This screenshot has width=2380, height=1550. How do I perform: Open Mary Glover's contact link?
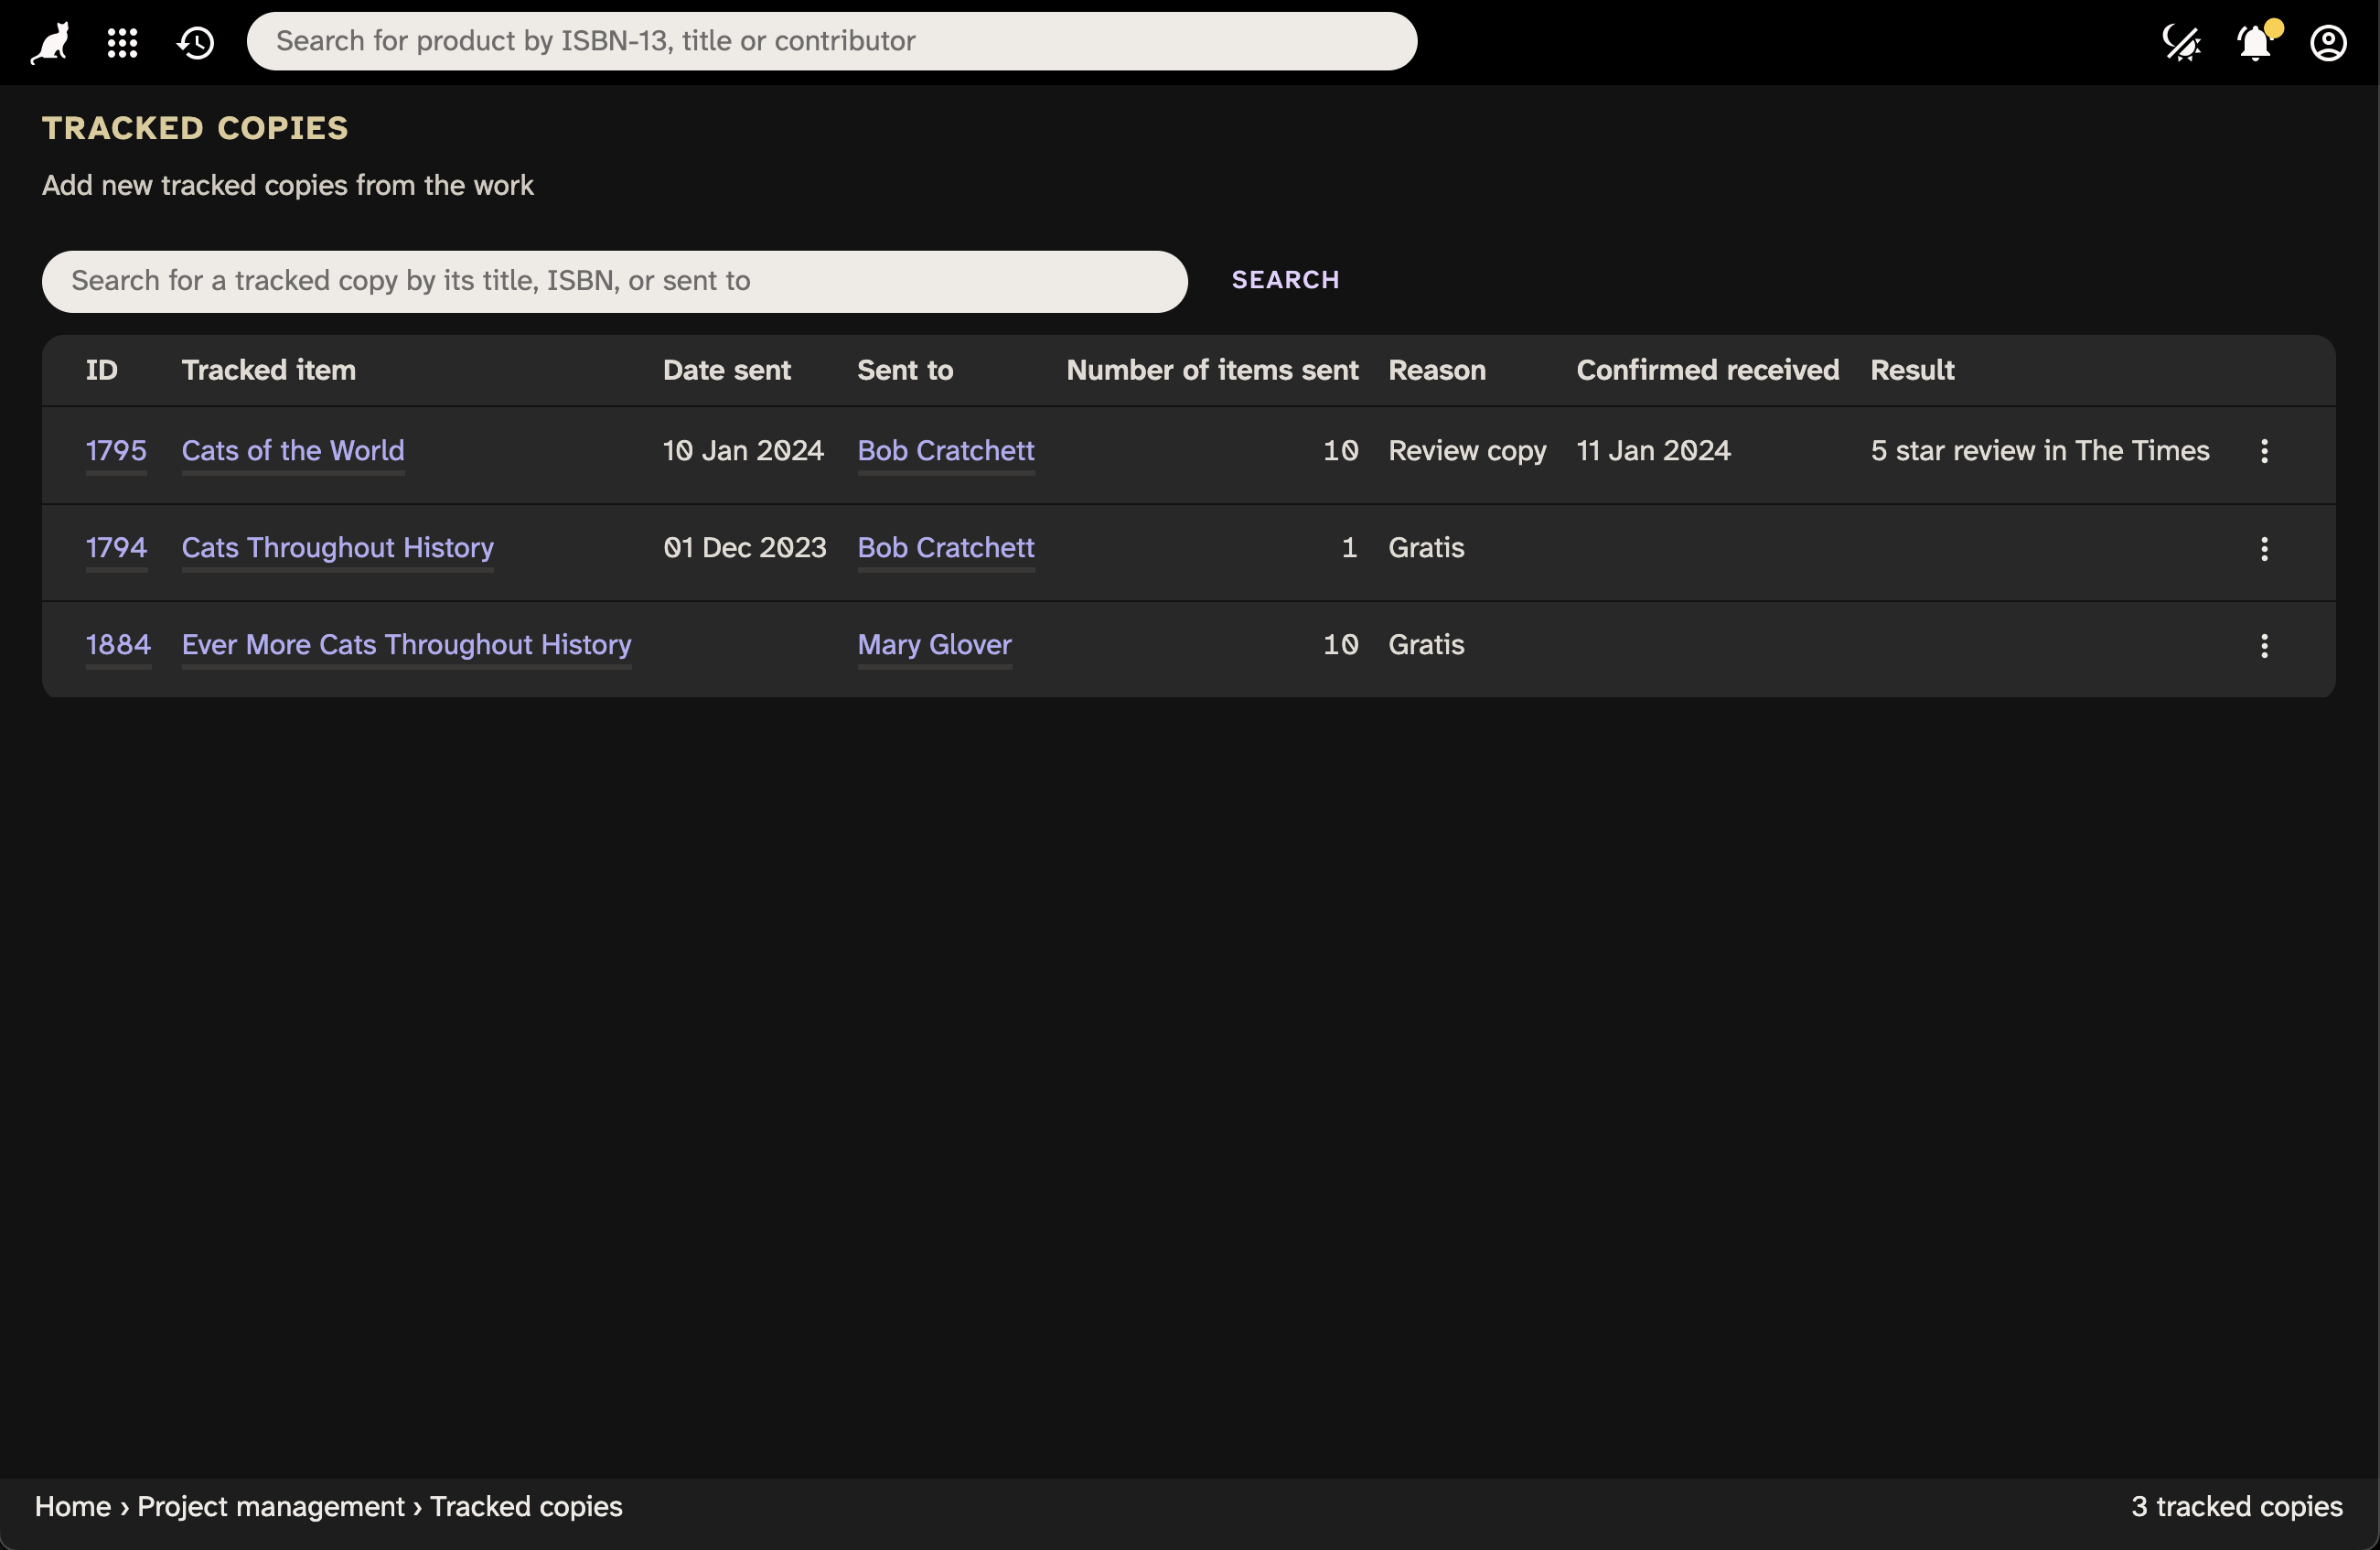point(934,645)
